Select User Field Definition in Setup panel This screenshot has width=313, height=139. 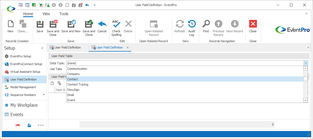coord(24,79)
